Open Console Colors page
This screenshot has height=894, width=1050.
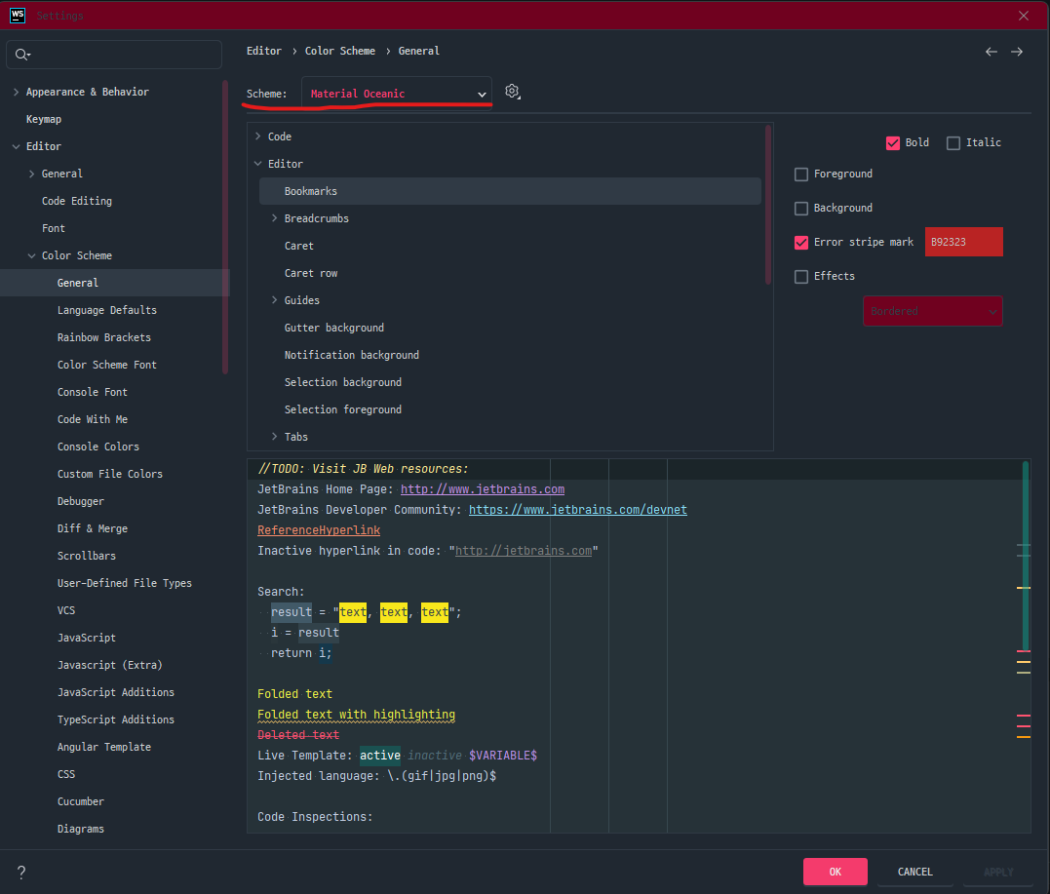click(97, 447)
